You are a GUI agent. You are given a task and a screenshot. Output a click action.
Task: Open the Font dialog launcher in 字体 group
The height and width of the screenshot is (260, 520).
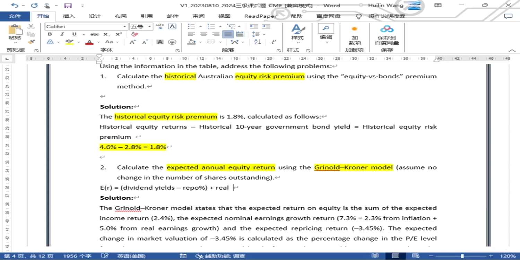(177, 51)
